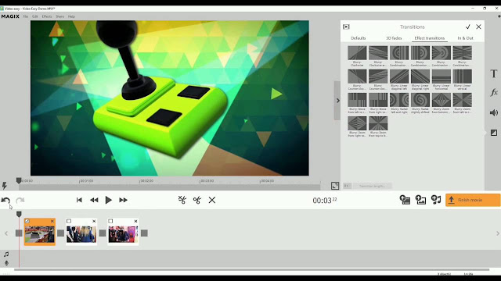Image resolution: width=501 pixels, height=281 pixels.
Task: Open the File menu
Action: 26,16
